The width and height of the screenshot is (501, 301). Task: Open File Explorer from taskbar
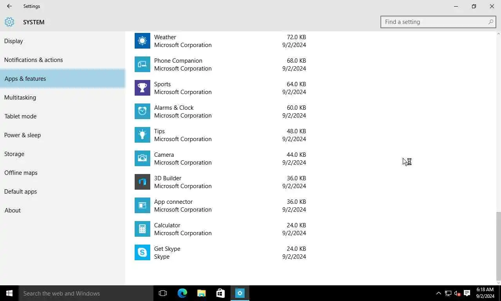tap(202, 293)
